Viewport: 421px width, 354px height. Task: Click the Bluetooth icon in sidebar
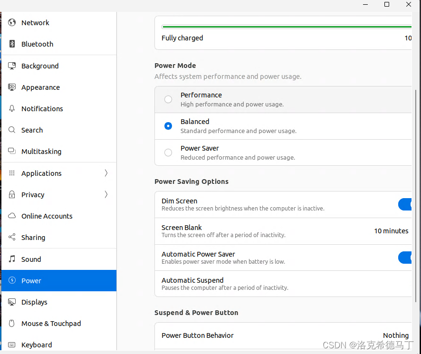(12, 44)
